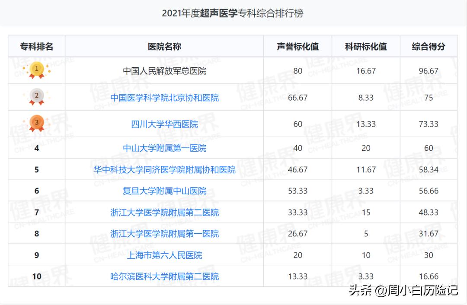The image size is (467, 305).
Task: Open 华中科技大学同济医学院附属协和医院 link
Action: point(164,170)
